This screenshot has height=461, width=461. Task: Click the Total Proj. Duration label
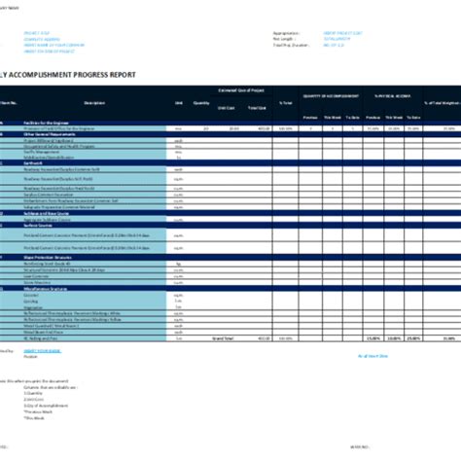click(x=291, y=45)
